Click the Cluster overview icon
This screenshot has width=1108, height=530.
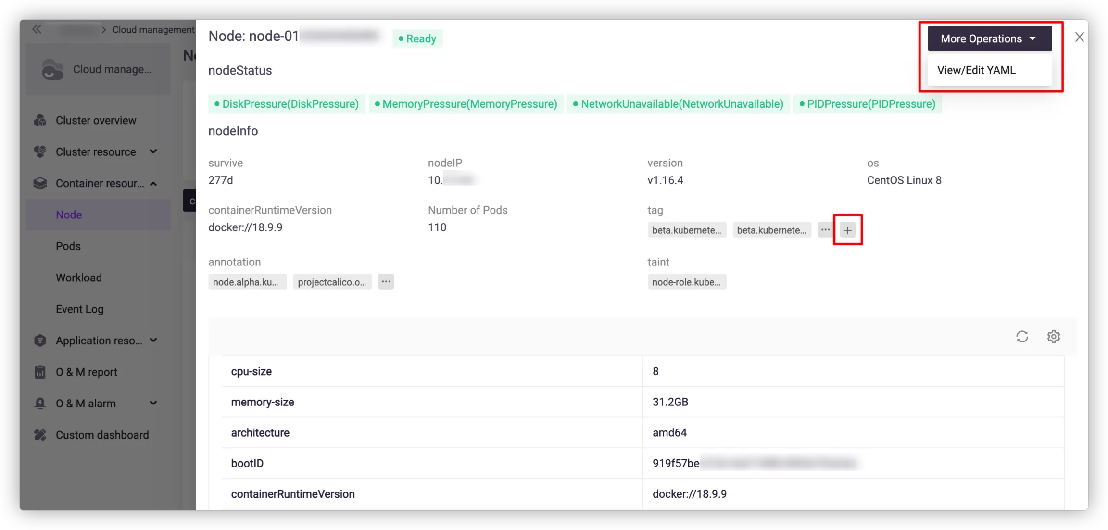coord(40,120)
